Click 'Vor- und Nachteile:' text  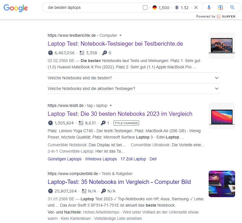(65, 212)
